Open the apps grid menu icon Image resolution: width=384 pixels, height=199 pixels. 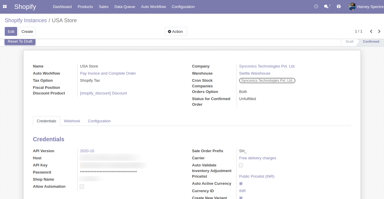pos(5,7)
